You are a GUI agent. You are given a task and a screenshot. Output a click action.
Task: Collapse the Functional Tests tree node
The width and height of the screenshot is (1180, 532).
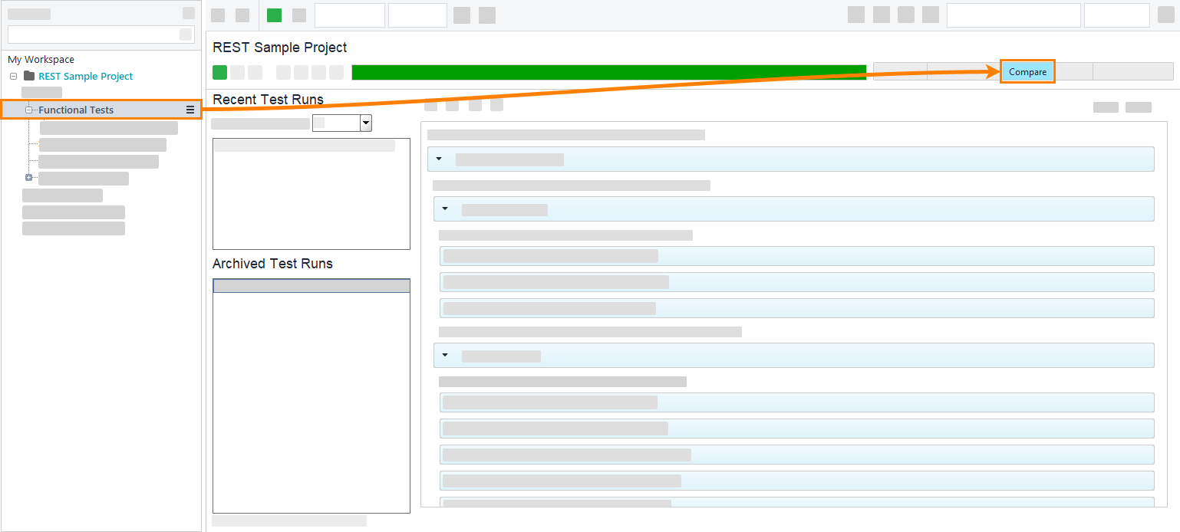(28, 109)
